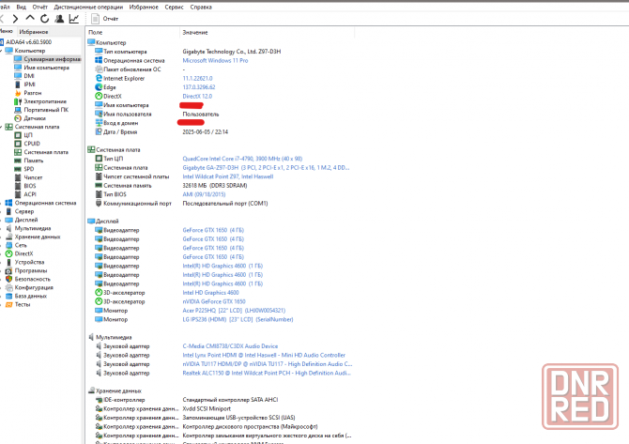Image resolution: width=629 pixels, height=444 pixels.
Task: Click nVIDIA GeForce GTX 1650 accelerator link
Action: [214, 301]
